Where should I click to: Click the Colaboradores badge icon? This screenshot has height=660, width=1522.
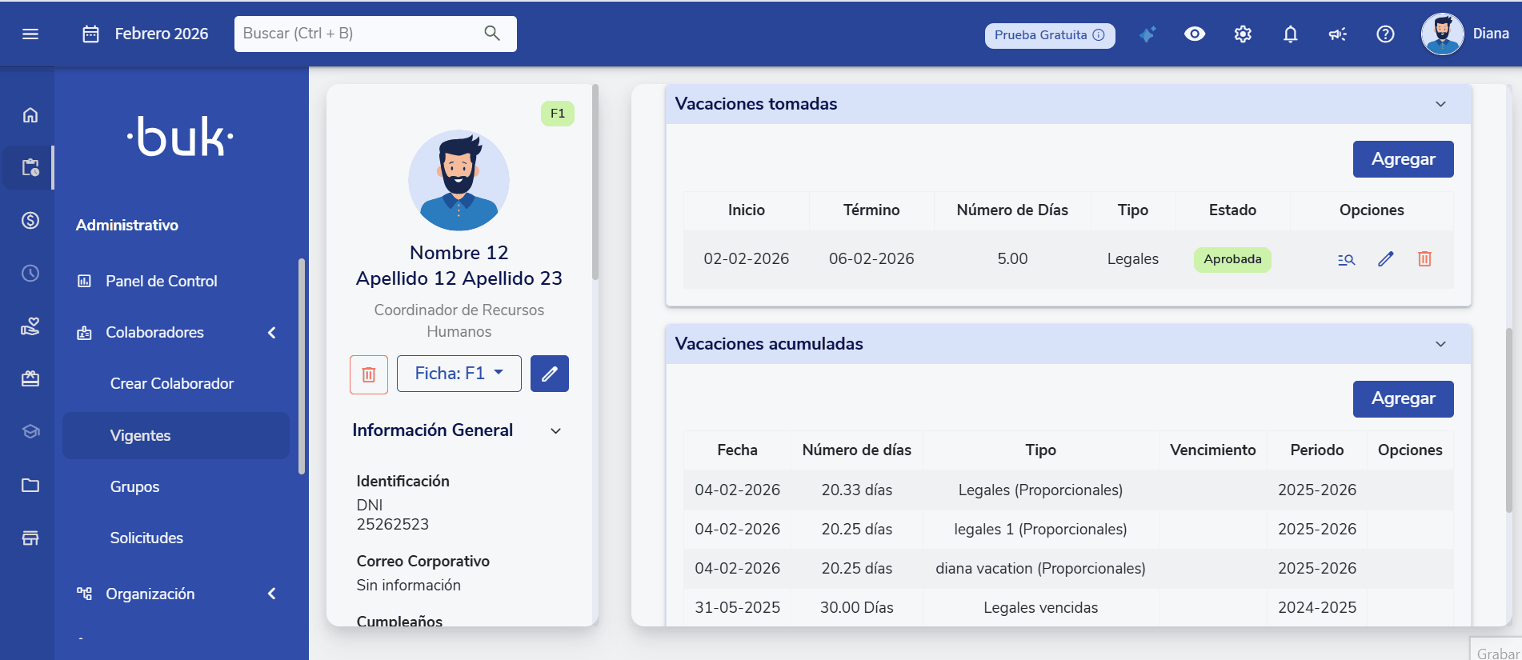(84, 332)
